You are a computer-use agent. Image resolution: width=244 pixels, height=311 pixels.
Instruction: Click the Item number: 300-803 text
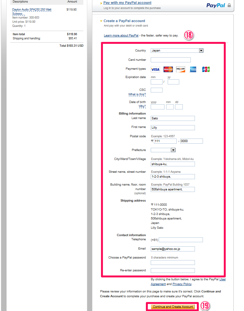(26, 18)
